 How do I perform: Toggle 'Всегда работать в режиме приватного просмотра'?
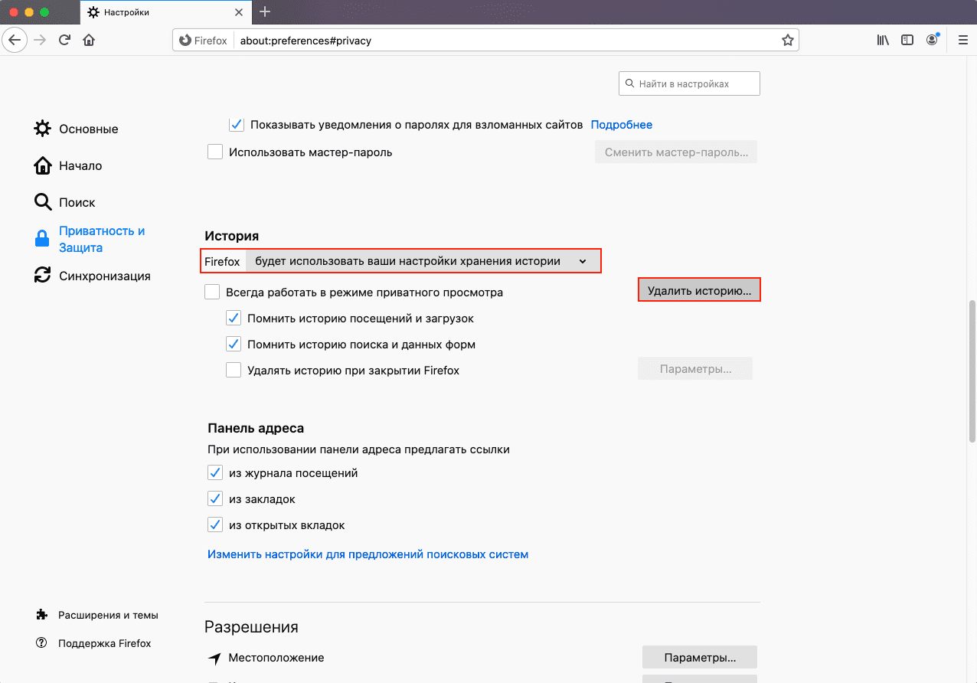pos(212,292)
